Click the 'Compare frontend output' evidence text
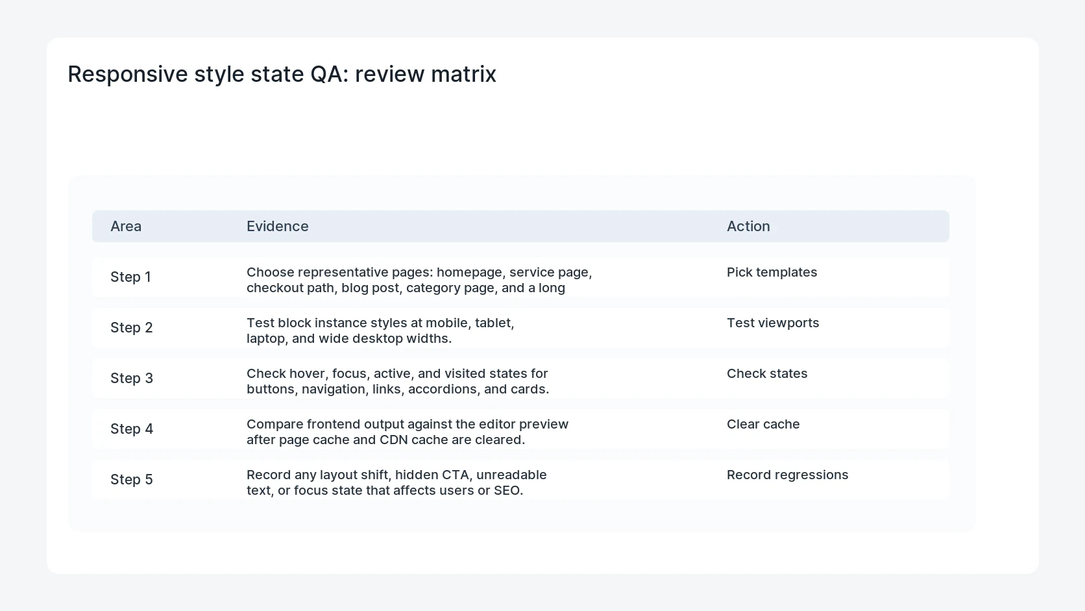Image resolution: width=1085 pixels, height=611 pixels. coord(408,432)
